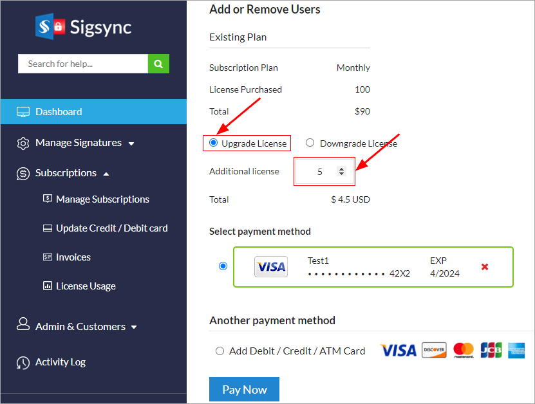This screenshot has height=404, width=535.
Task: Collapse the Subscriptions submenu arrow
Action: pos(106,174)
